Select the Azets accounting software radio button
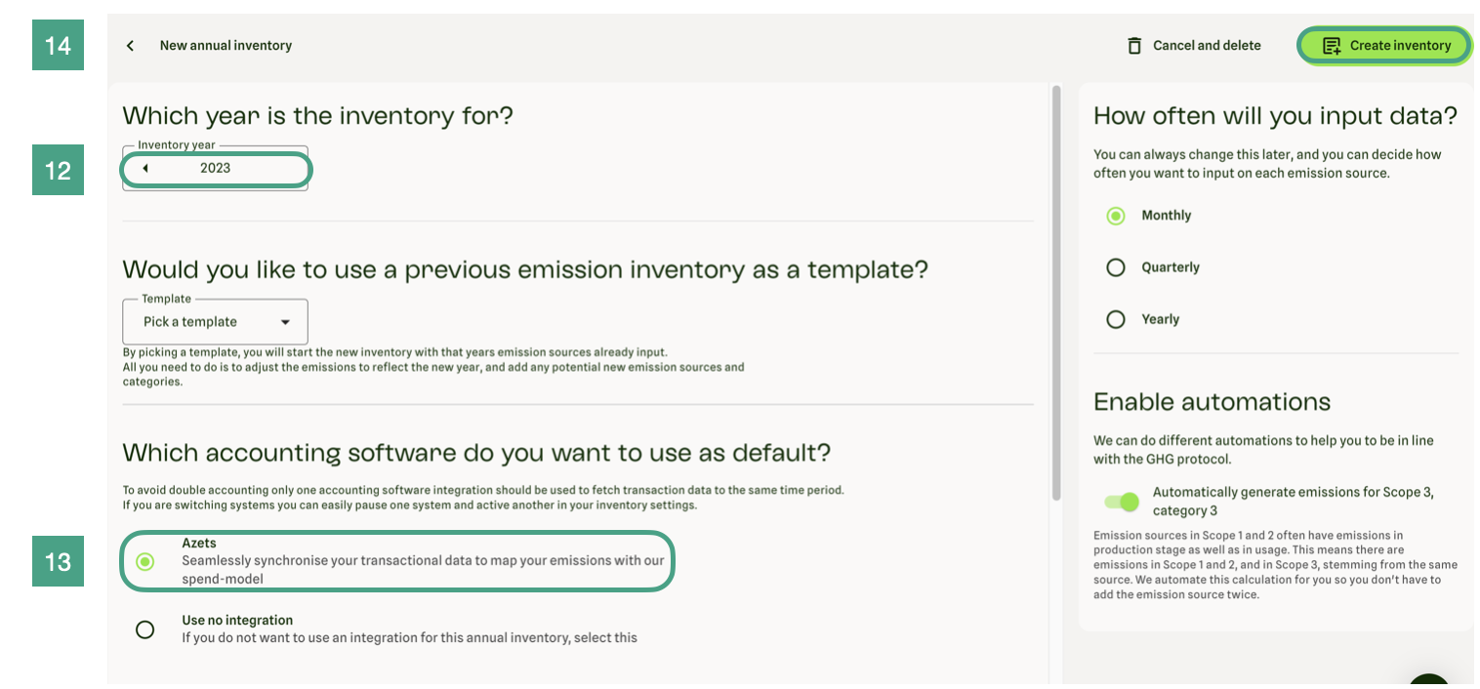 point(144,561)
